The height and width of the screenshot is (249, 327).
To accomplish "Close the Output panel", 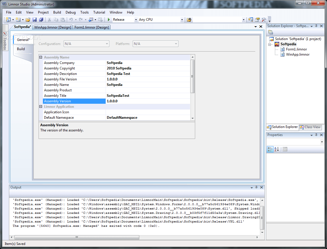I will click(262, 187).
